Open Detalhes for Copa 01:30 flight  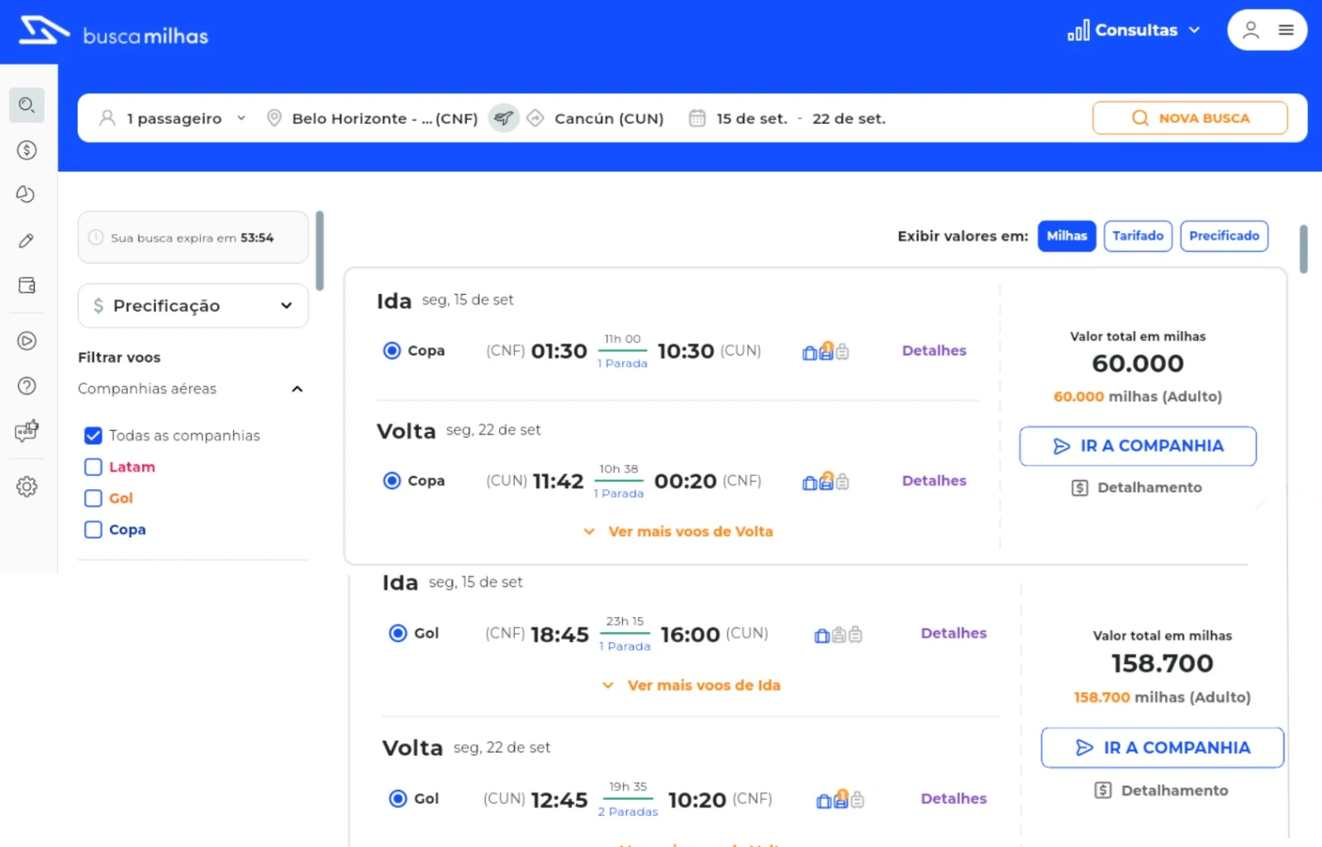[934, 350]
